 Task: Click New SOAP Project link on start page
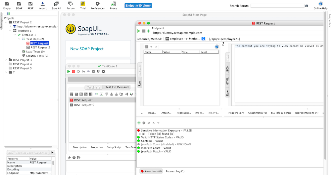pos(87,49)
